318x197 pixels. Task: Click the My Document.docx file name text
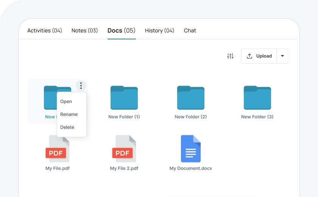[x=190, y=169]
